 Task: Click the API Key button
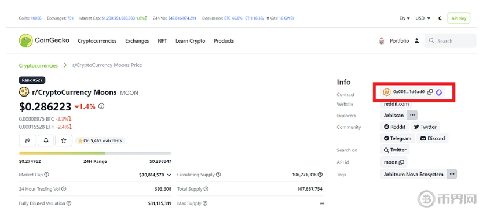[x=459, y=18]
